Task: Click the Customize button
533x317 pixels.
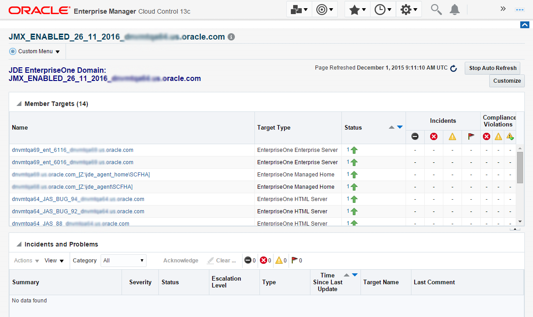Action: 507,81
